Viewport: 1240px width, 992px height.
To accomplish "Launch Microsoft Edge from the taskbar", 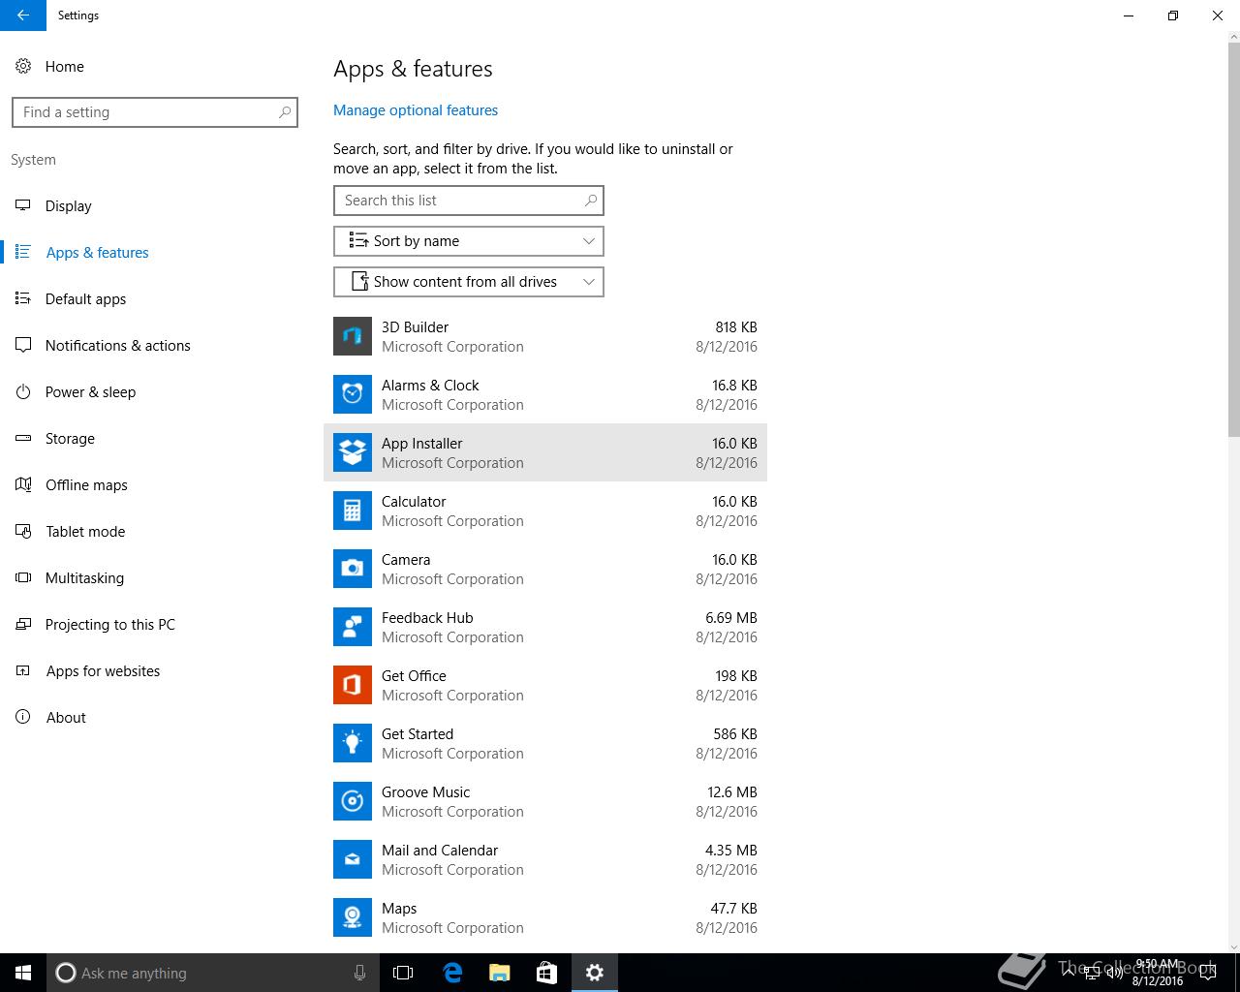I will pyautogui.click(x=452, y=973).
